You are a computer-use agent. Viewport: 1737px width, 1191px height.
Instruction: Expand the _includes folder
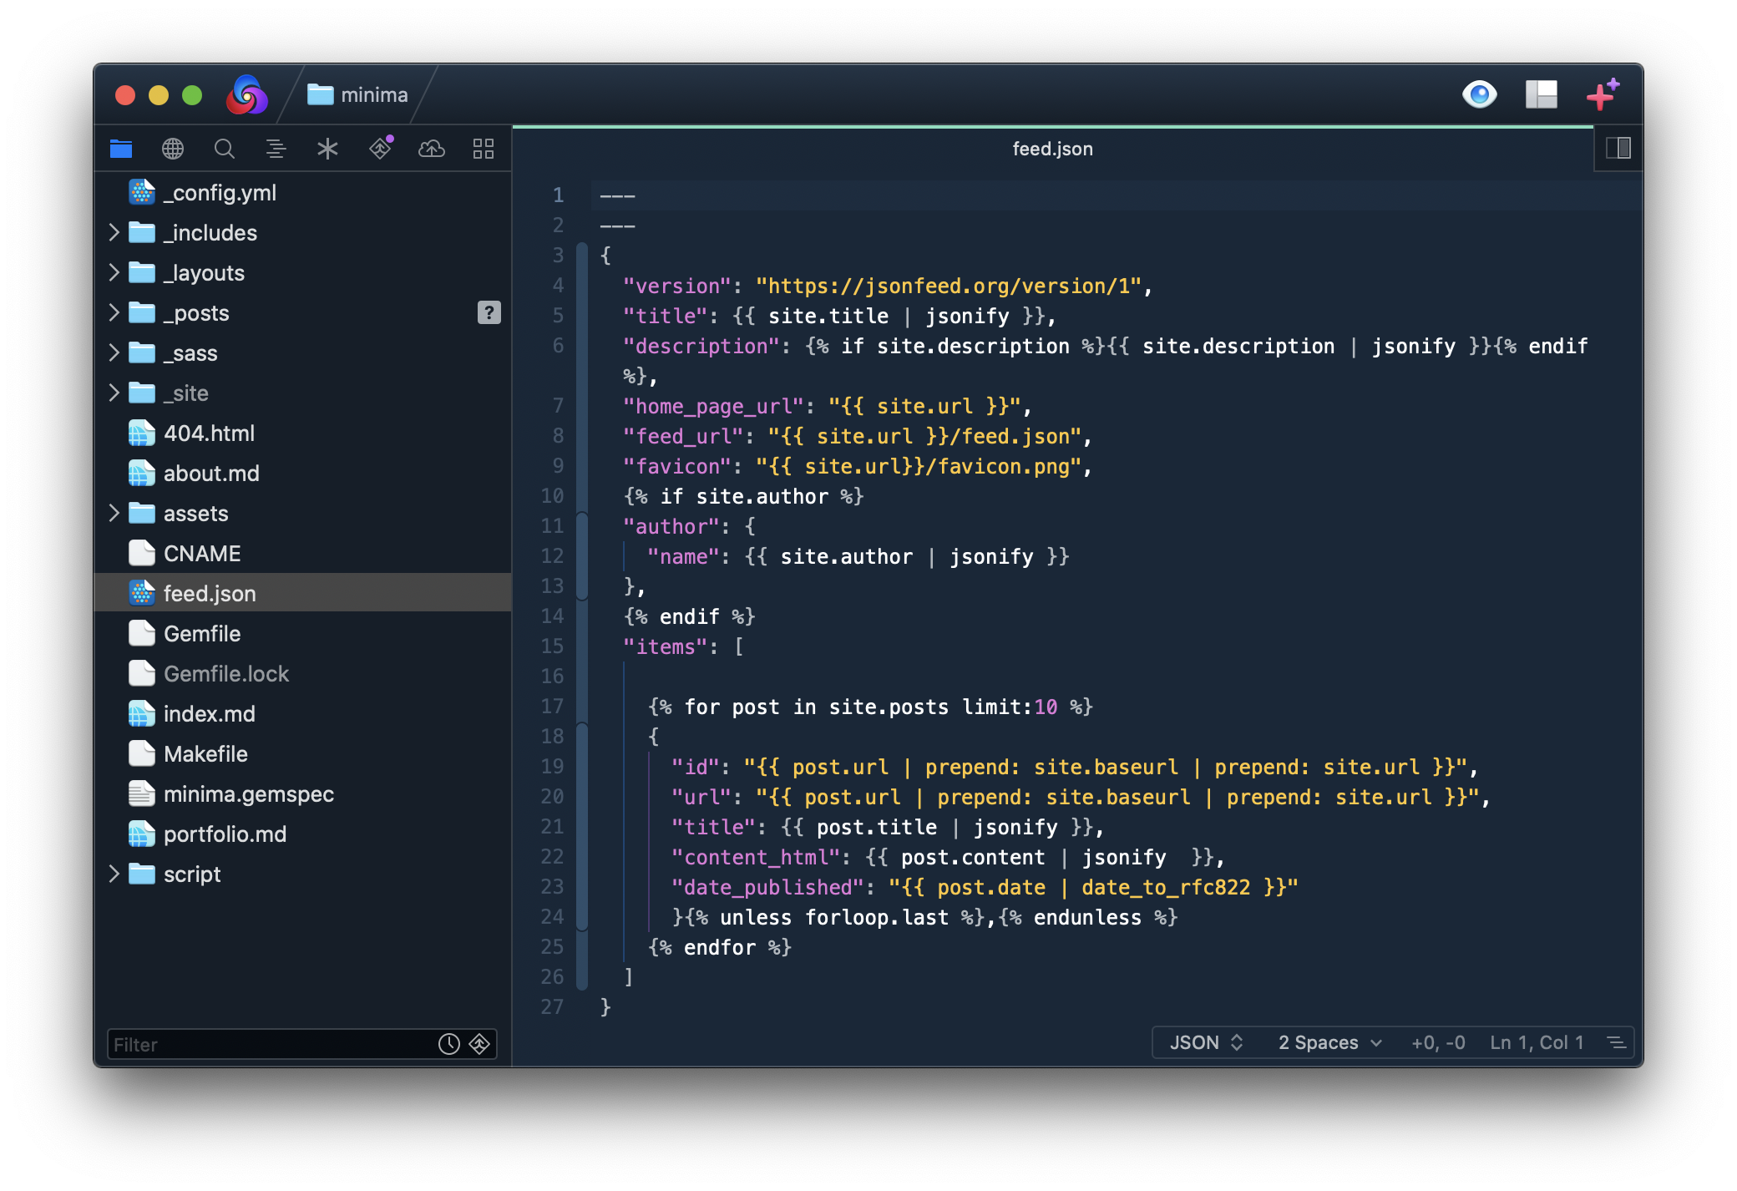(x=114, y=232)
